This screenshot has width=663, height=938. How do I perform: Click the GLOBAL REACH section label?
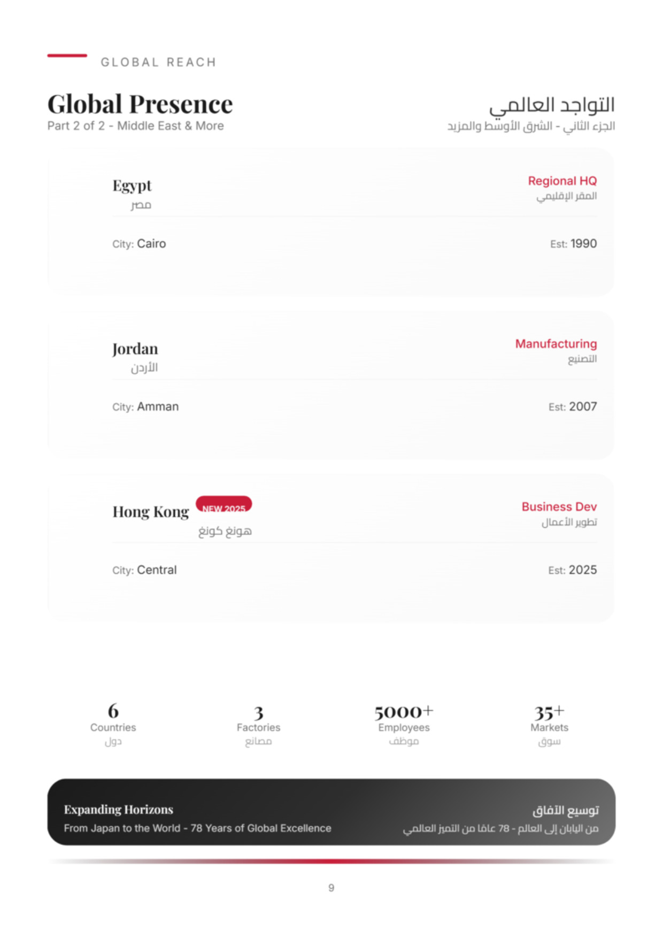158,63
